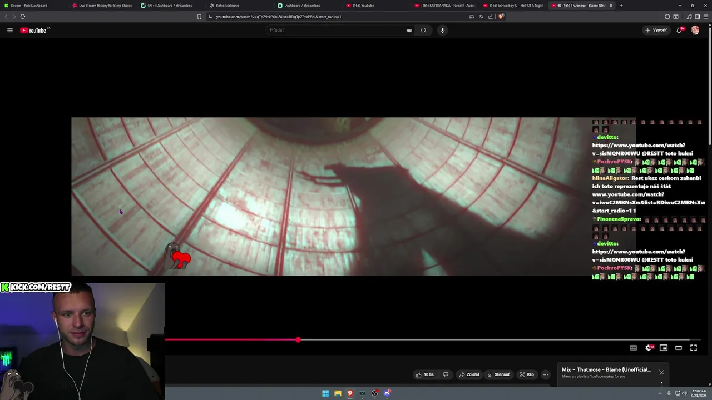Switch to (99+) Dashboard / Streamlabs tab
The width and height of the screenshot is (712, 400).
(x=170, y=6)
